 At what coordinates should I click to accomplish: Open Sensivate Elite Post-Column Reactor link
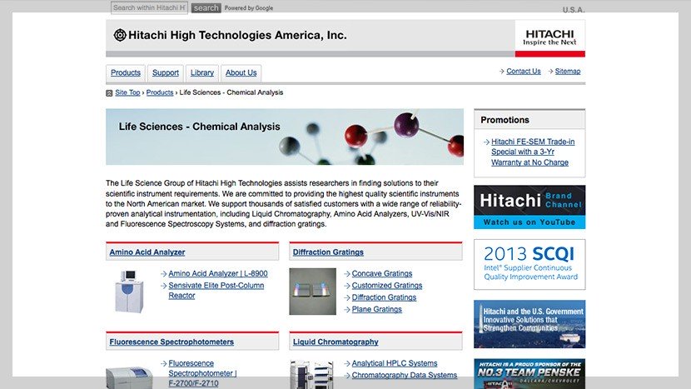[216, 290]
